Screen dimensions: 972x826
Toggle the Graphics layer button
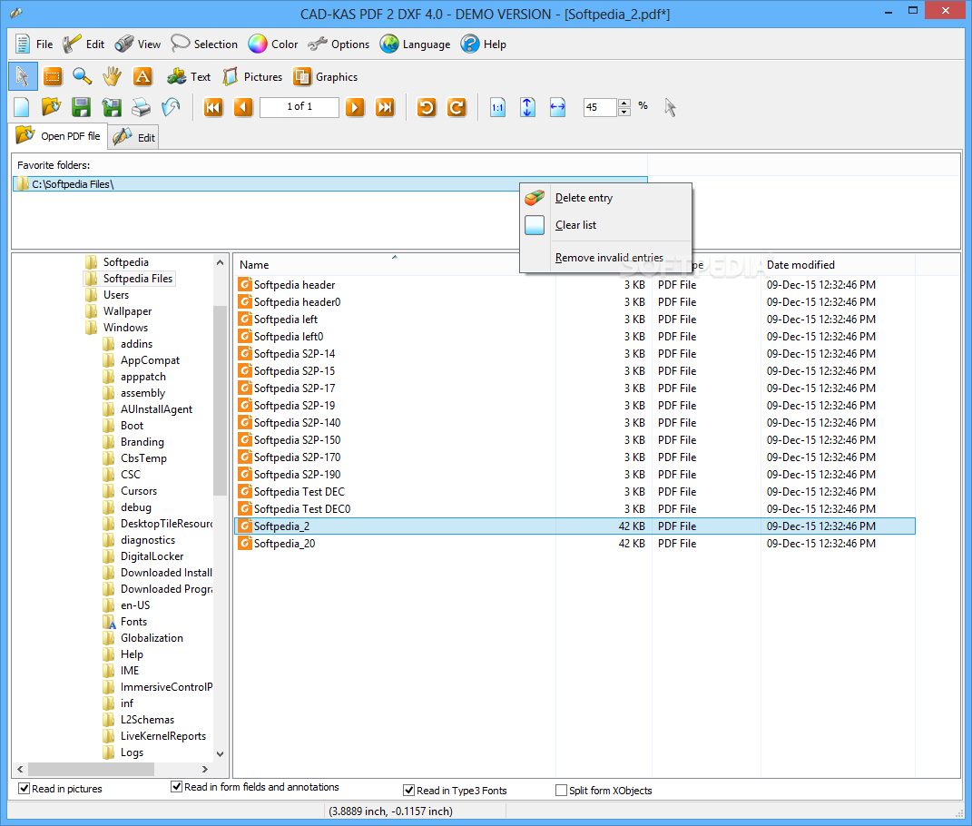click(326, 77)
